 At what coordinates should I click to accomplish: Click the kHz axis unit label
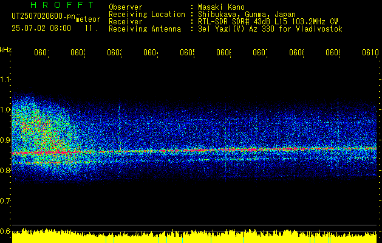coord(6,50)
